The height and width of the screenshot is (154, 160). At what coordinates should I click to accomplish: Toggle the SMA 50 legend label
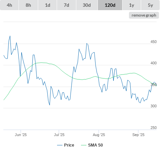click(x=96, y=145)
